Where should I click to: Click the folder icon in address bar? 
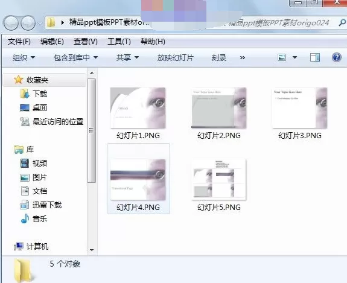(x=51, y=22)
